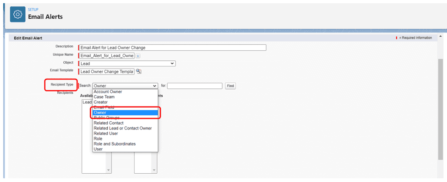Click the page vertical scrollbar
447x182 pixels.
click(441, 109)
